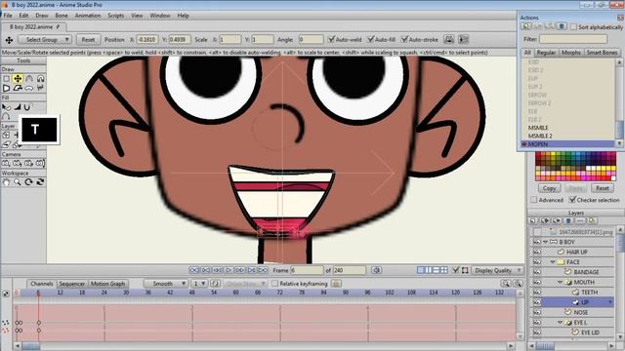
Task: Click the play button in playback controls
Action: 229,270
